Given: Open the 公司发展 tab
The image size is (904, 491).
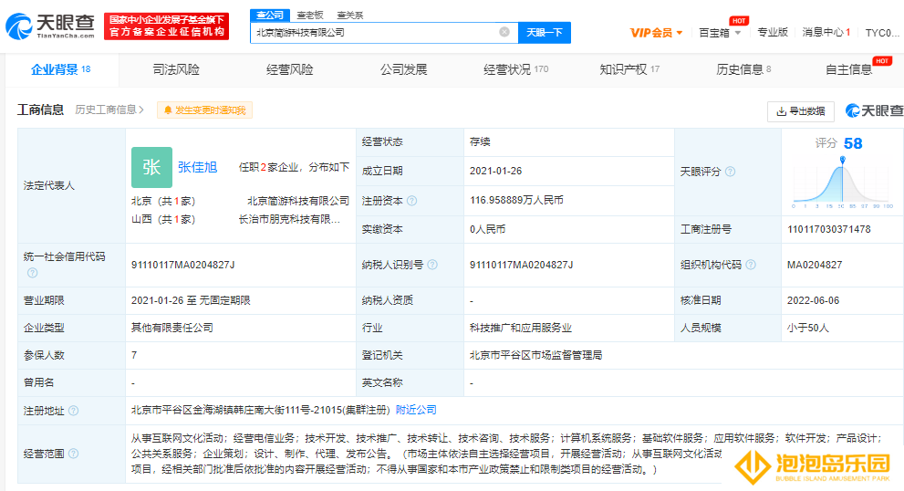Looking at the screenshot, I should pyautogui.click(x=403, y=69).
